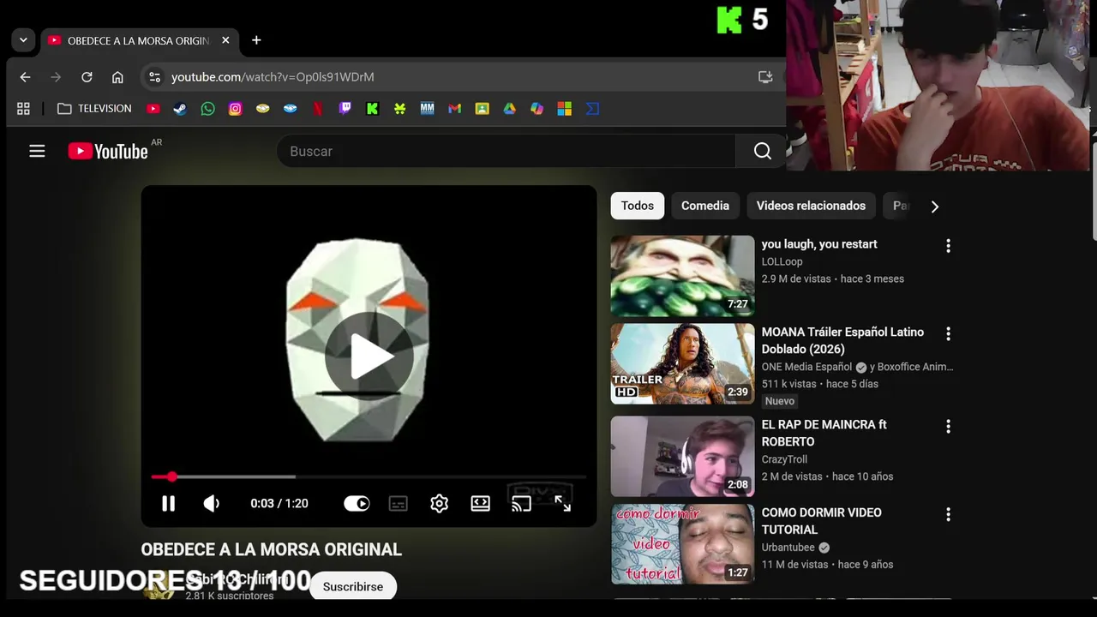The image size is (1097, 617).
Task: Open MOANA Tráiler video title
Action: [842, 340]
